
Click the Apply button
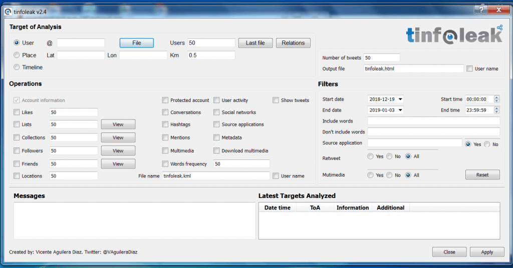tap(487, 252)
